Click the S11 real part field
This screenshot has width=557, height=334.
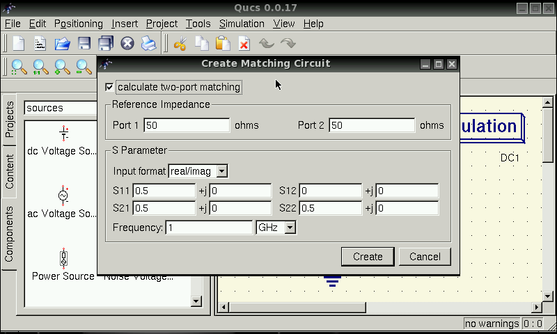[164, 191]
